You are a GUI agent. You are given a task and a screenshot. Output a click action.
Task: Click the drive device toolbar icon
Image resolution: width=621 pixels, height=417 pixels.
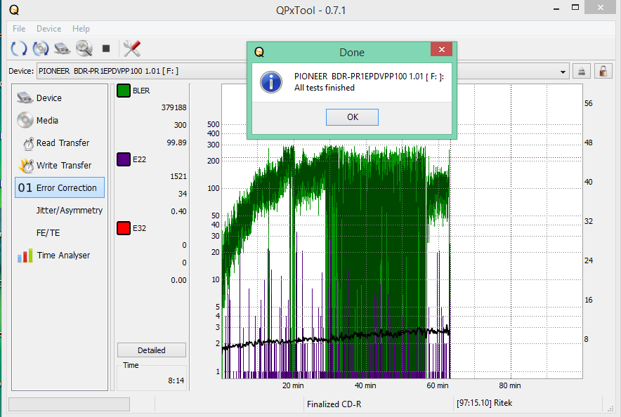click(x=63, y=48)
